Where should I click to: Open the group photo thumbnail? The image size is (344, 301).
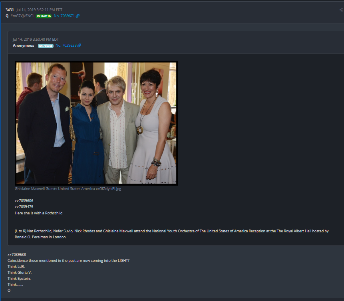coord(96,123)
